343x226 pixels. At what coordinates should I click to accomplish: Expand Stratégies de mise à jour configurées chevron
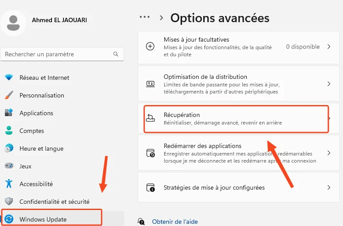pos(329,187)
